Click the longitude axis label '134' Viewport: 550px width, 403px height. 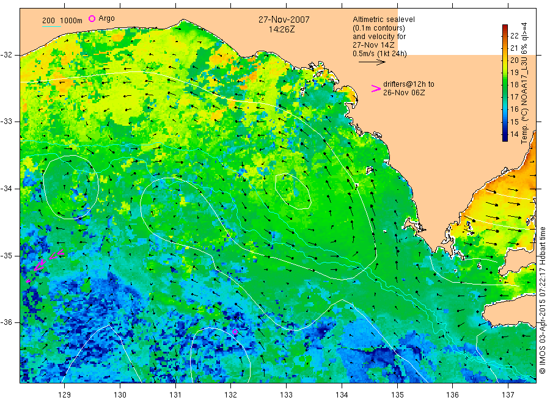point(342,395)
